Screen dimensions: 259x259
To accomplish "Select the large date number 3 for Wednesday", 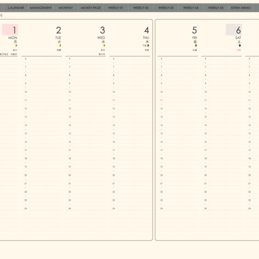I will [102, 30].
